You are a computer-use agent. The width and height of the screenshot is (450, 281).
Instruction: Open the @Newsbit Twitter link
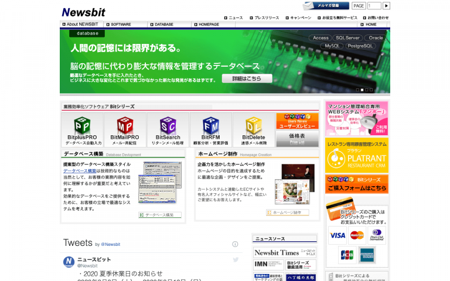(x=111, y=245)
